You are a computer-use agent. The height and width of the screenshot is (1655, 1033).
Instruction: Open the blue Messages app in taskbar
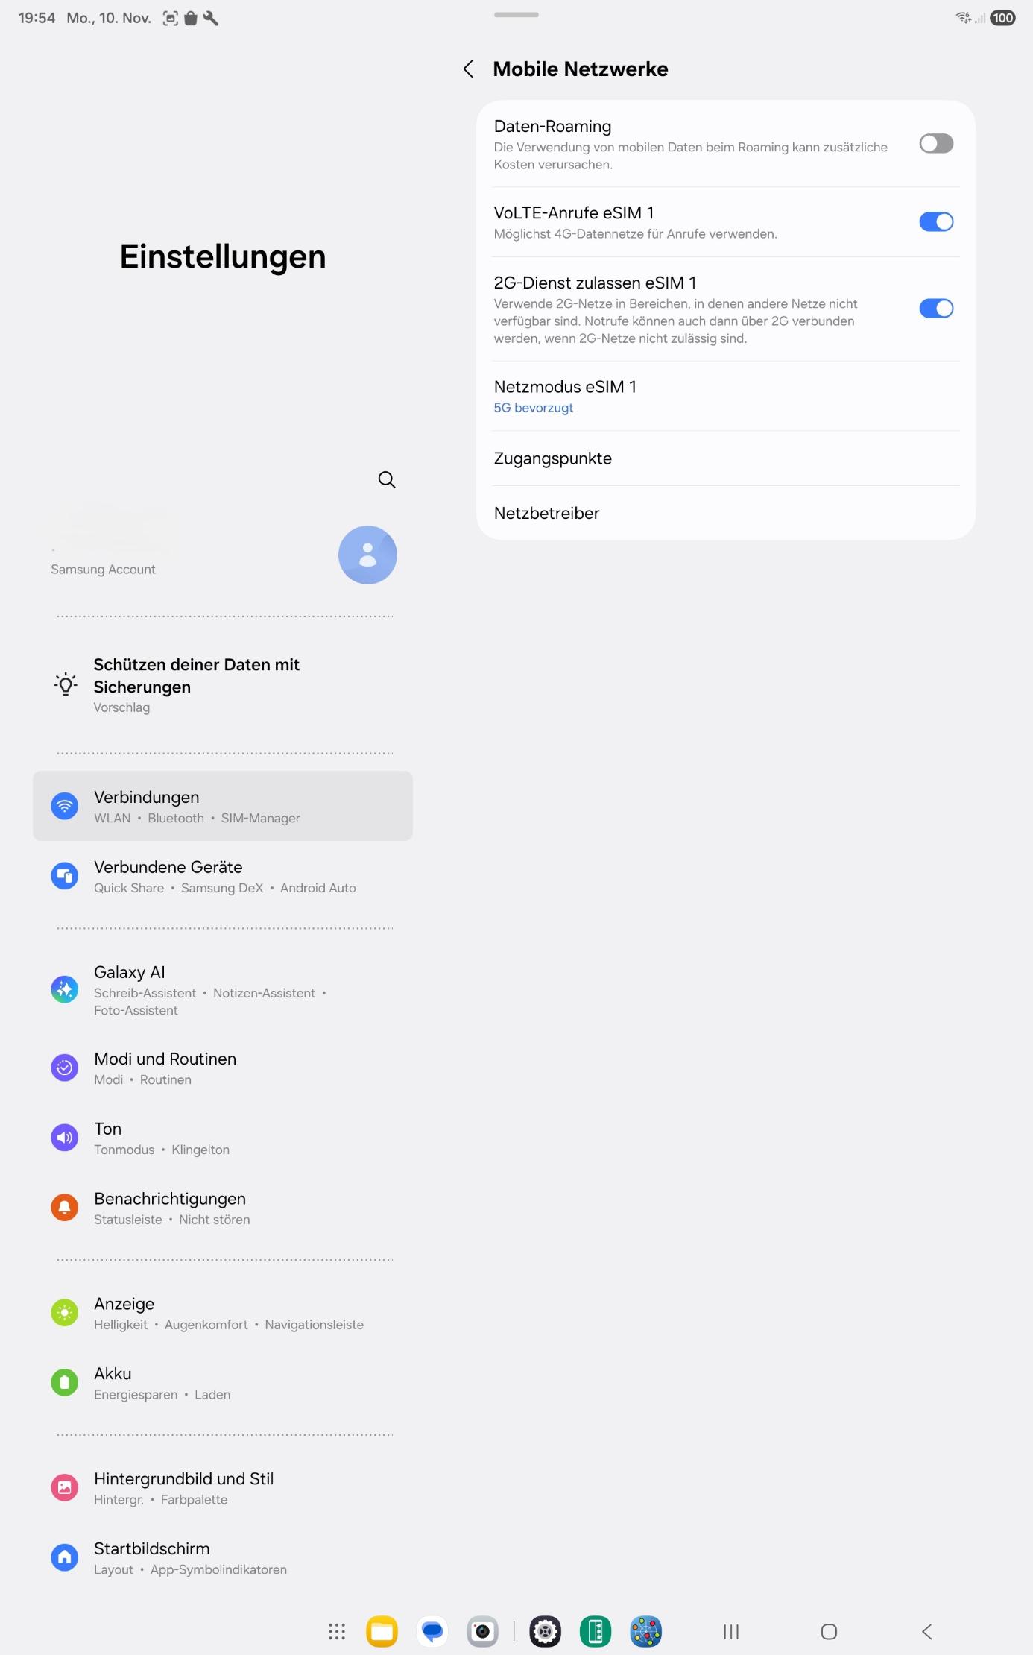click(x=432, y=1631)
